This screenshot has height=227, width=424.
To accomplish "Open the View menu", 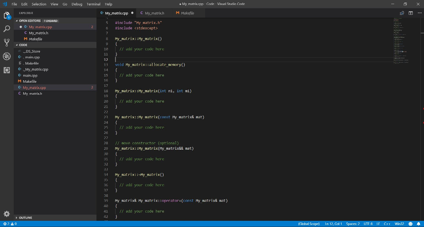I will pos(54,4).
